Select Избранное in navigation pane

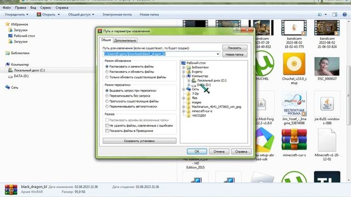[20, 24]
